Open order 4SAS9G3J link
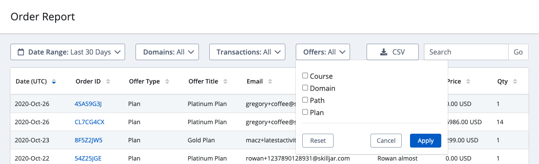The width and height of the screenshot is (539, 164). point(88,104)
